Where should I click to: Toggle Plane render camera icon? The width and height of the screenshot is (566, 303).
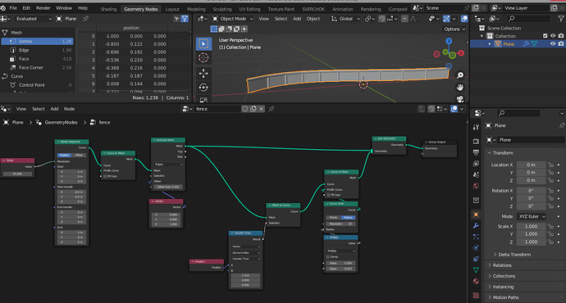[x=560, y=43]
